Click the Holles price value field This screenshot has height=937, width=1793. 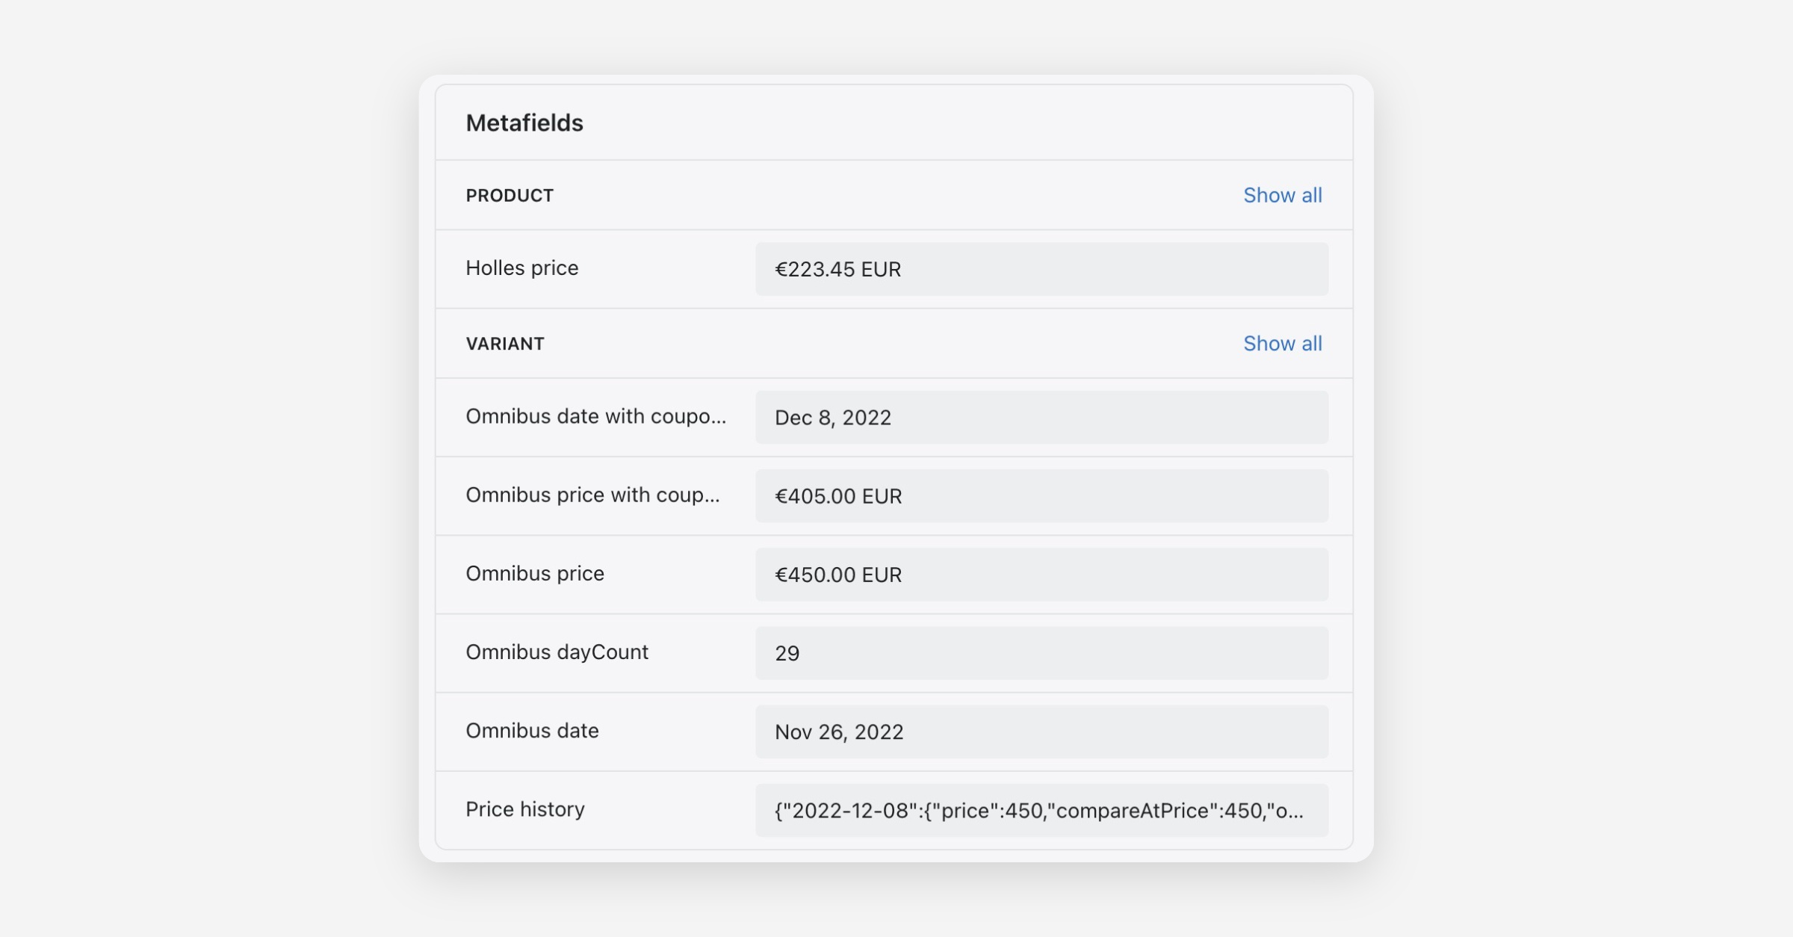point(1041,269)
